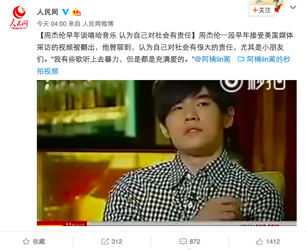Screen dimensions: 306x250
Task: Open the 人民网微博 source link
Action: 98,24
